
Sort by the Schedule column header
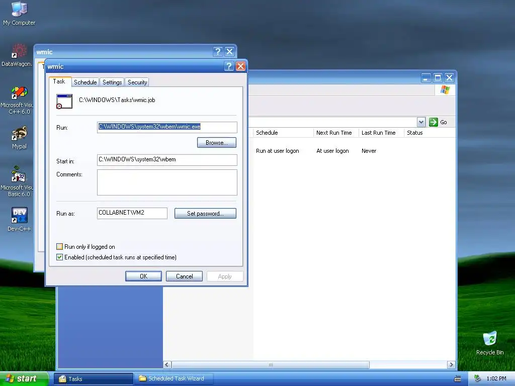click(x=283, y=133)
